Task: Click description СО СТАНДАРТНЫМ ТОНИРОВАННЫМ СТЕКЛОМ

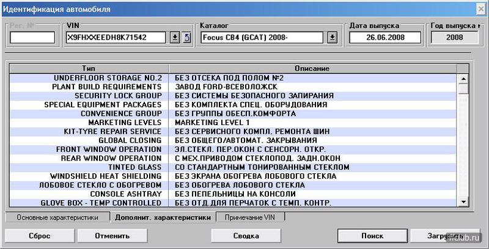Action: [262, 167]
